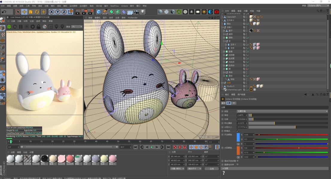Restart render in Live Viewer (circular arrow)
This screenshot has width=331, height=179.
tap(15, 27)
